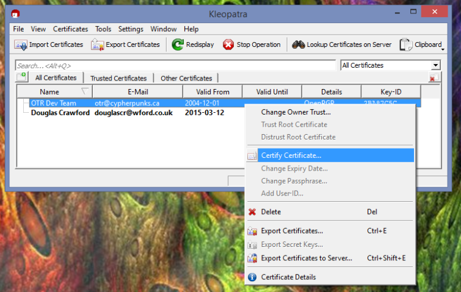Click the red X Delete icon in context menu
The image size is (461, 292).
point(252,212)
